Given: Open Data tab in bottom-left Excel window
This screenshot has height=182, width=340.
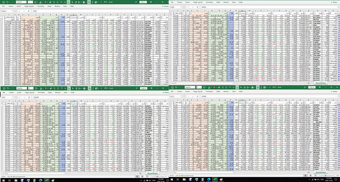Looking at the screenshot, I should point(50,92).
